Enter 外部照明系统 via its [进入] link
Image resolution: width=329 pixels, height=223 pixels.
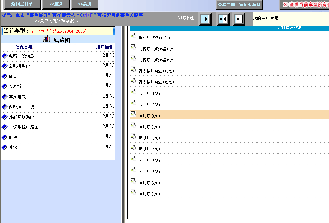click(109, 116)
